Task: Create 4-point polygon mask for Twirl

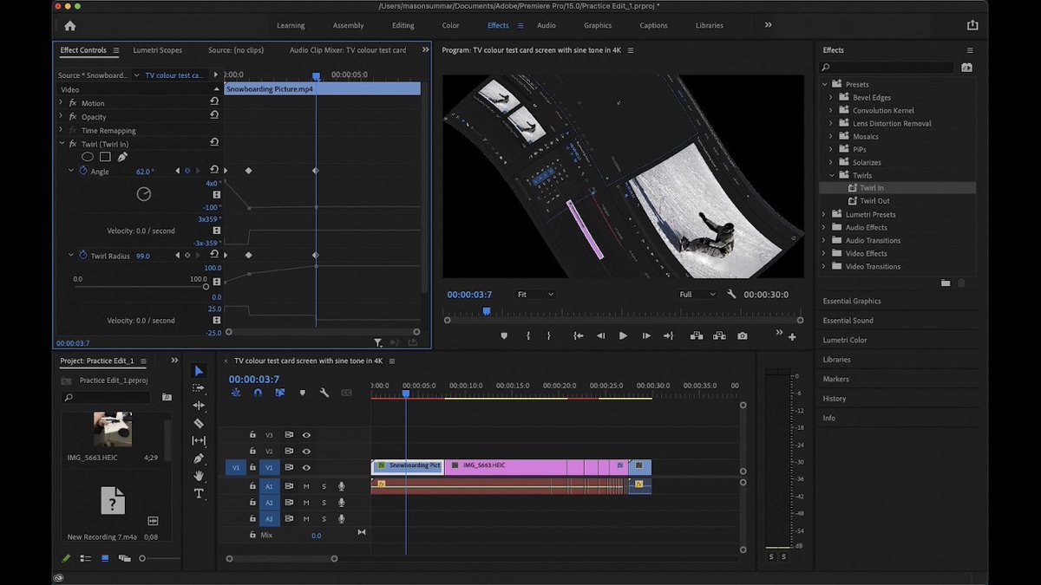Action: click(105, 157)
